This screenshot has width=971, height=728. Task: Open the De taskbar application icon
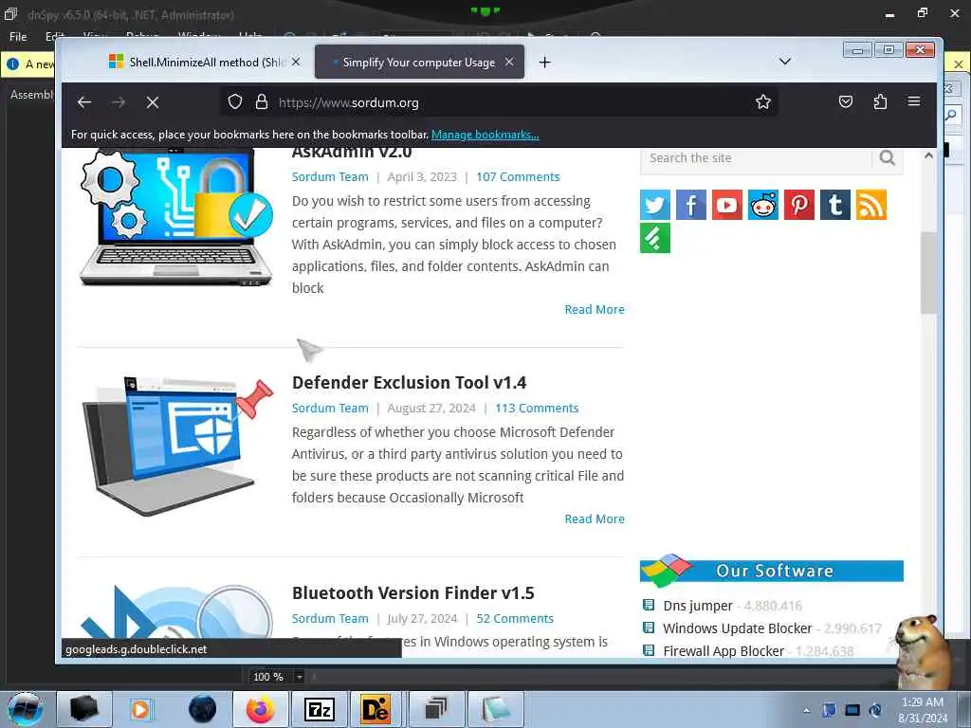tap(376, 709)
